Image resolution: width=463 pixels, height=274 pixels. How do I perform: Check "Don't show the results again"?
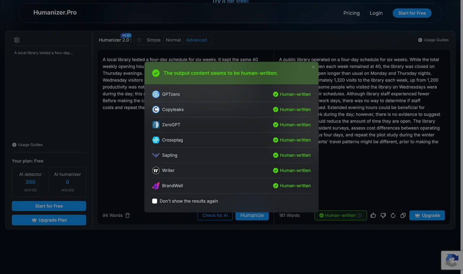tap(155, 201)
